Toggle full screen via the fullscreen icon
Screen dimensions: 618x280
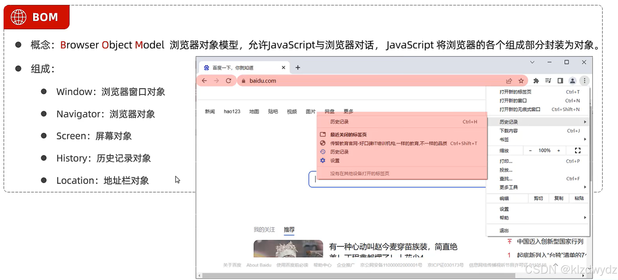click(x=577, y=150)
